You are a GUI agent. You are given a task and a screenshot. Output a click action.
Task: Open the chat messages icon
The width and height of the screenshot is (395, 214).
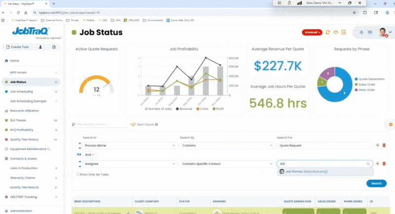pos(370,33)
